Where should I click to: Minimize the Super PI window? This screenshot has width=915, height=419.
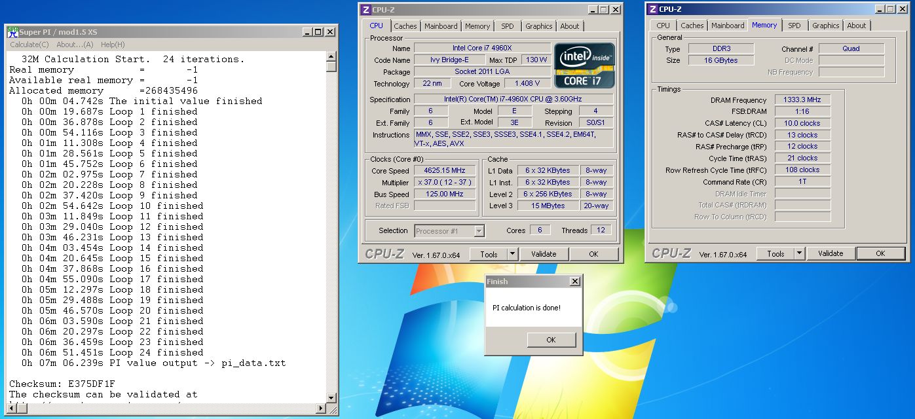click(307, 32)
